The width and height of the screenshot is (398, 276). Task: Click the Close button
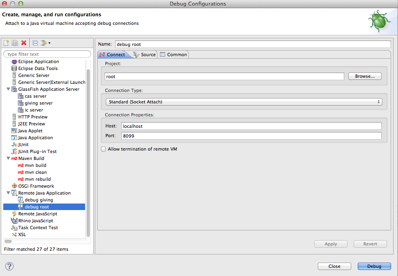334,266
